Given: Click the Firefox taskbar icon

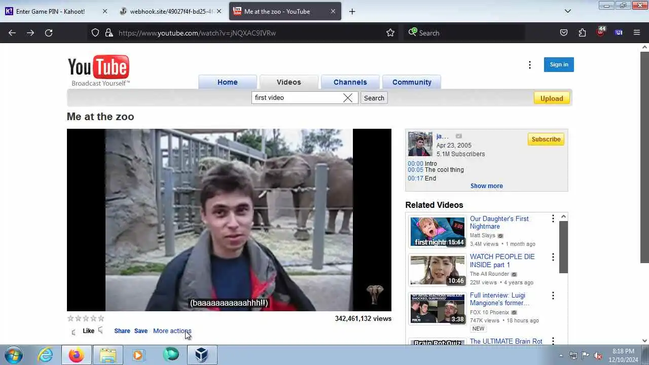Looking at the screenshot, I should click(x=77, y=355).
